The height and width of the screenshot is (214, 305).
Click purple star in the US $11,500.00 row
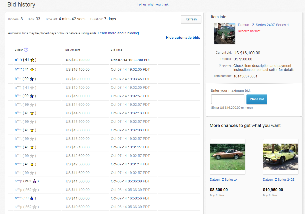pyautogui.click(x=35, y=181)
